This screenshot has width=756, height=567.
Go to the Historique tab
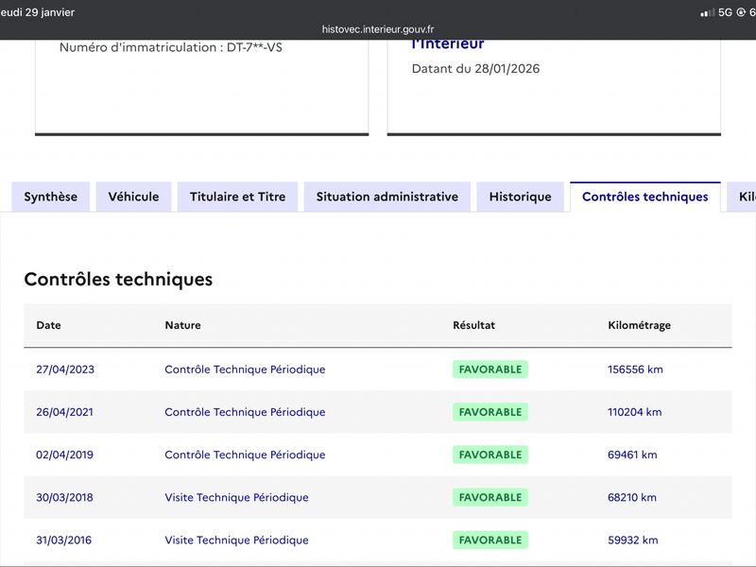coord(521,197)
